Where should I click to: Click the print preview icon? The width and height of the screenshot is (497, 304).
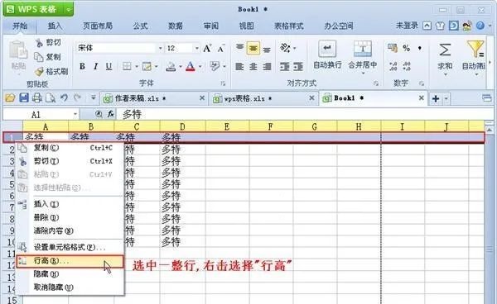click(51, 98)
